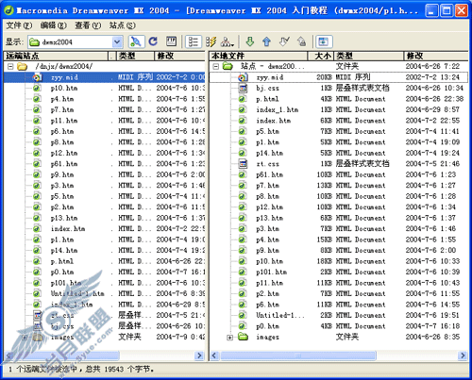472x380 pixels.
Task: Sort local pane by 大小 column header
Action: pyautogui.click(x=321, y=56)
